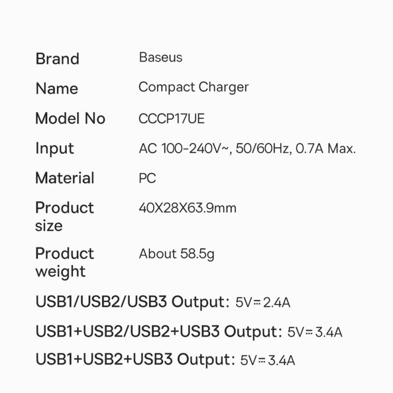This screenshot has width=393, height=393.
Task: Click the "Brand" label
Action: (57, 59)
